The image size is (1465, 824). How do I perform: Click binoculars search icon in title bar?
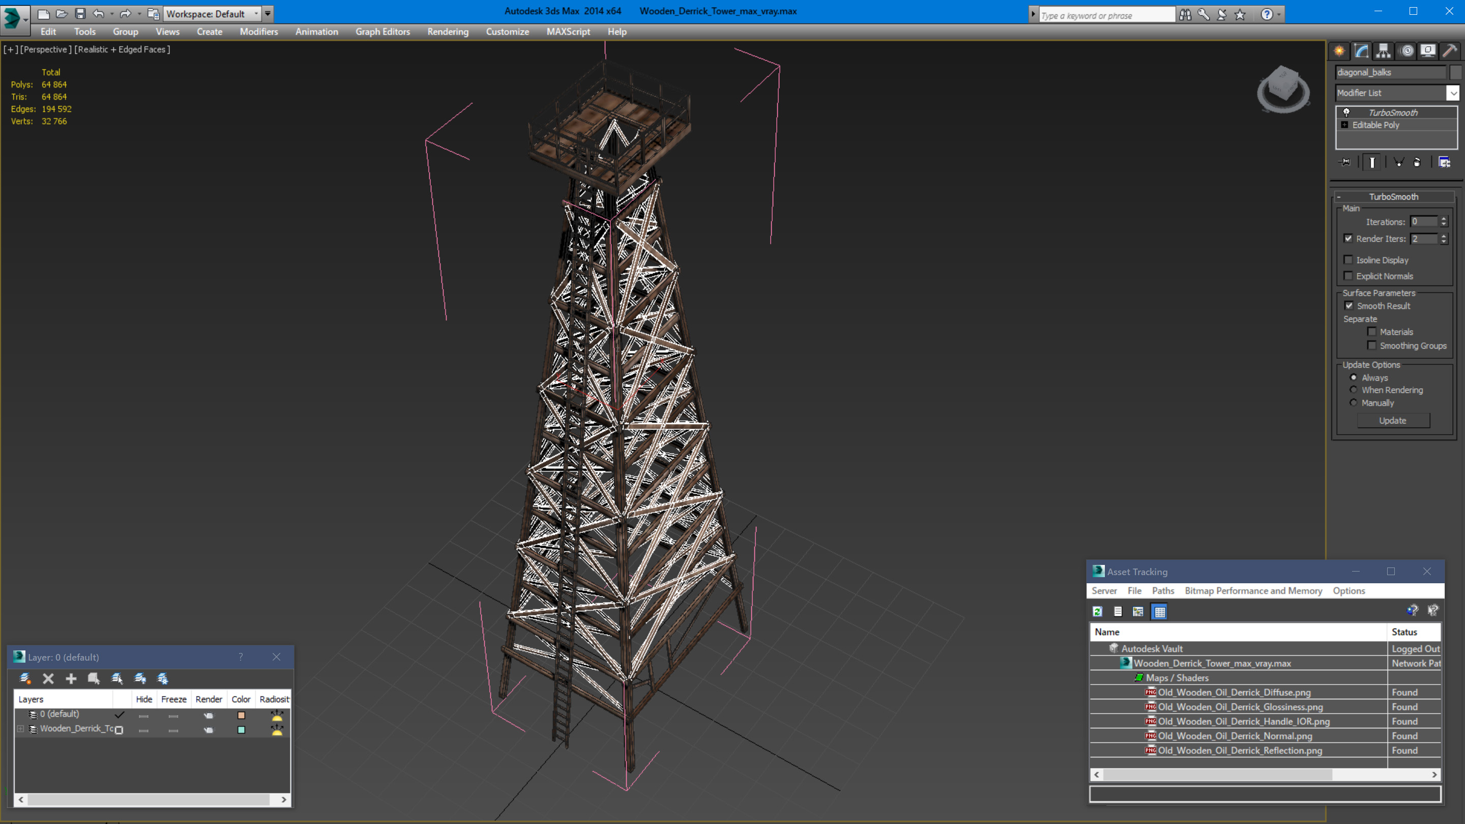coord(1185,14)
